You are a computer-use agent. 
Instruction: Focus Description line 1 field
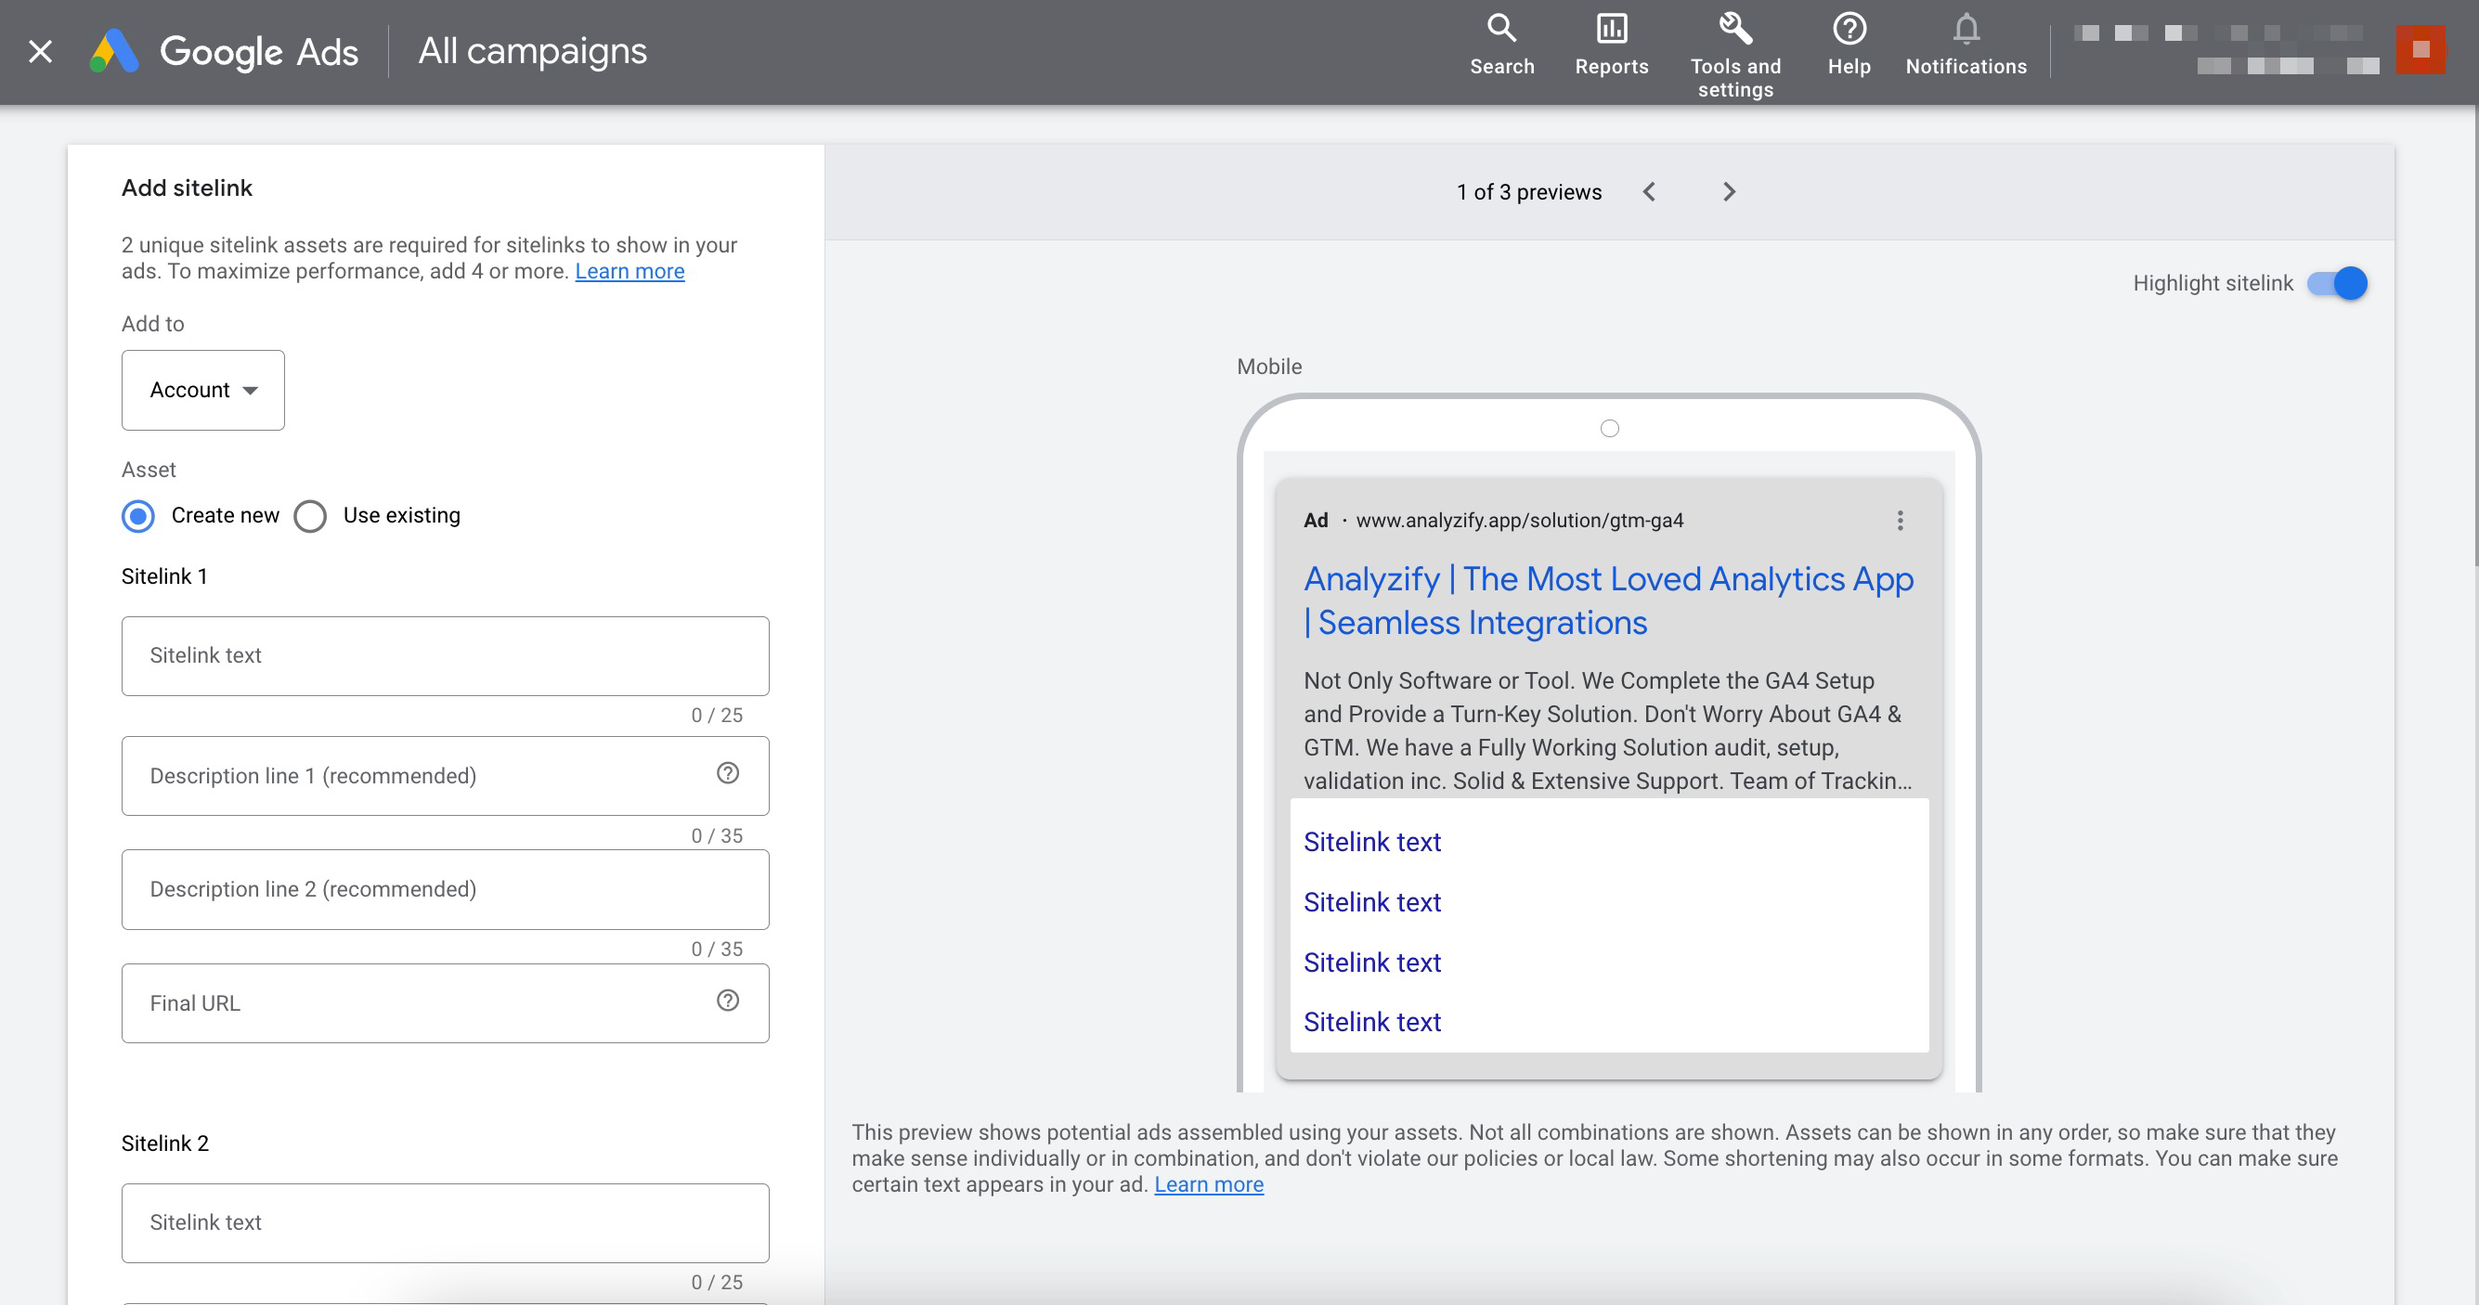coord(446,776)
